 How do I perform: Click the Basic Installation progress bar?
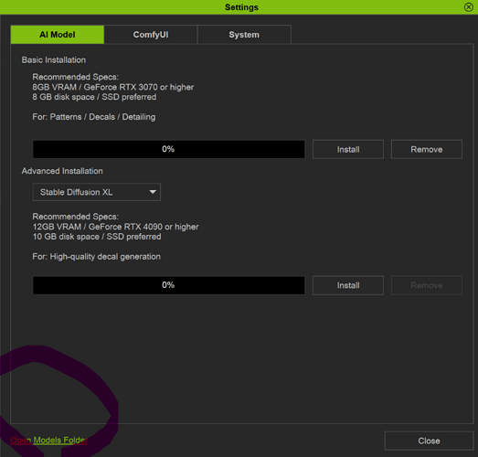pyautogui.click(x=168, y=149)
